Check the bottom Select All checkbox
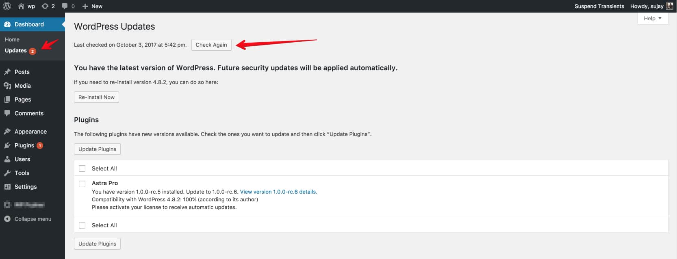The height and width of the screenshot is (259, 677). coord(82,225)
